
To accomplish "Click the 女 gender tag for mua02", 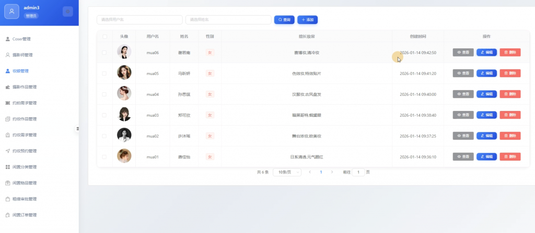I will pyautogui.click(x=210, y=136).
